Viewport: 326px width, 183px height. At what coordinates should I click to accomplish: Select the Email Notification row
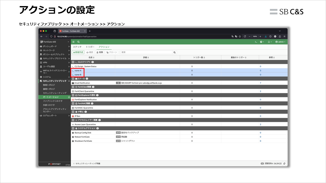(x=179, y=83)
